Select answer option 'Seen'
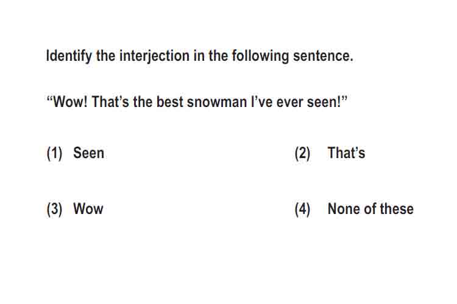 click(x=88, y=153)
